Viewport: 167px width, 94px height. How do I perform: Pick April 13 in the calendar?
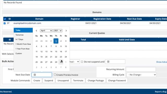coord(46,52)
